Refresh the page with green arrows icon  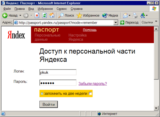44,16
